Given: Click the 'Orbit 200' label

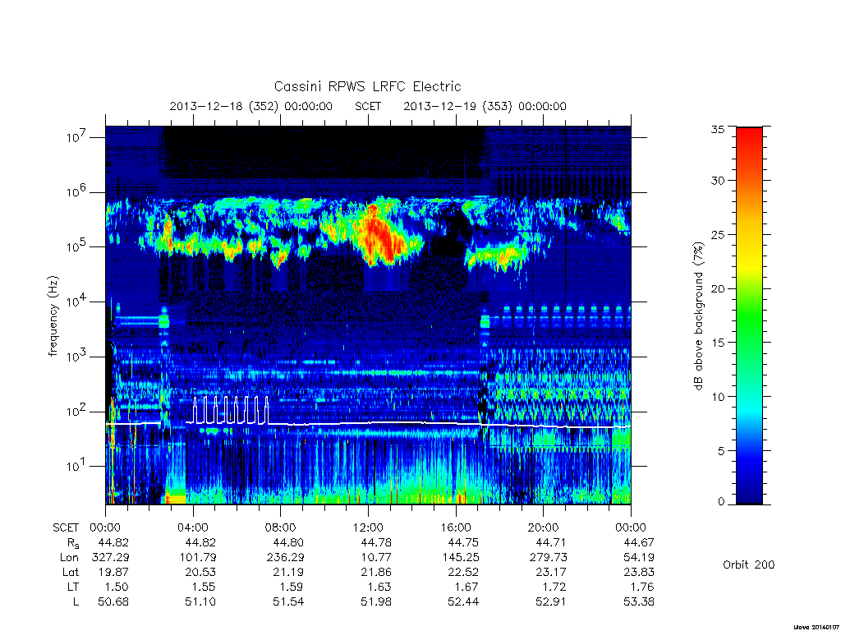Looking at the screenshot, I should pyautogui.click(x=749, y=564).
